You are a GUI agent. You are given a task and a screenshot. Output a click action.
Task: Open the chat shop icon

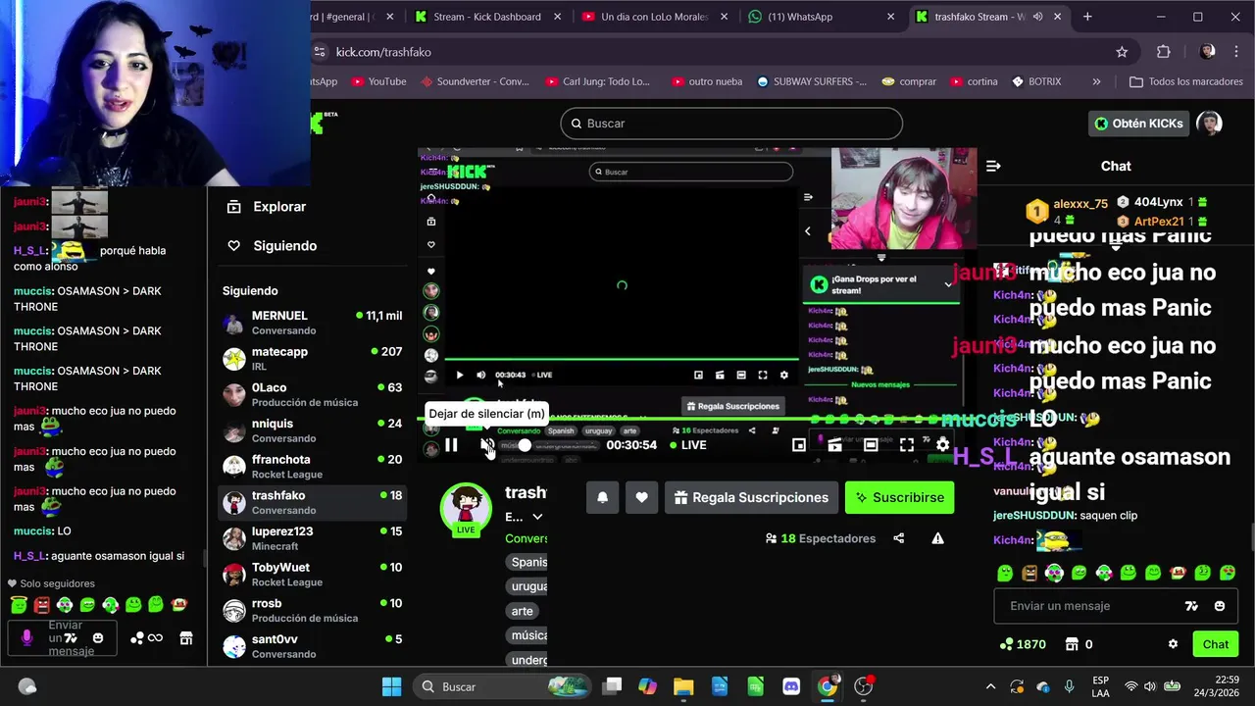1073,644
